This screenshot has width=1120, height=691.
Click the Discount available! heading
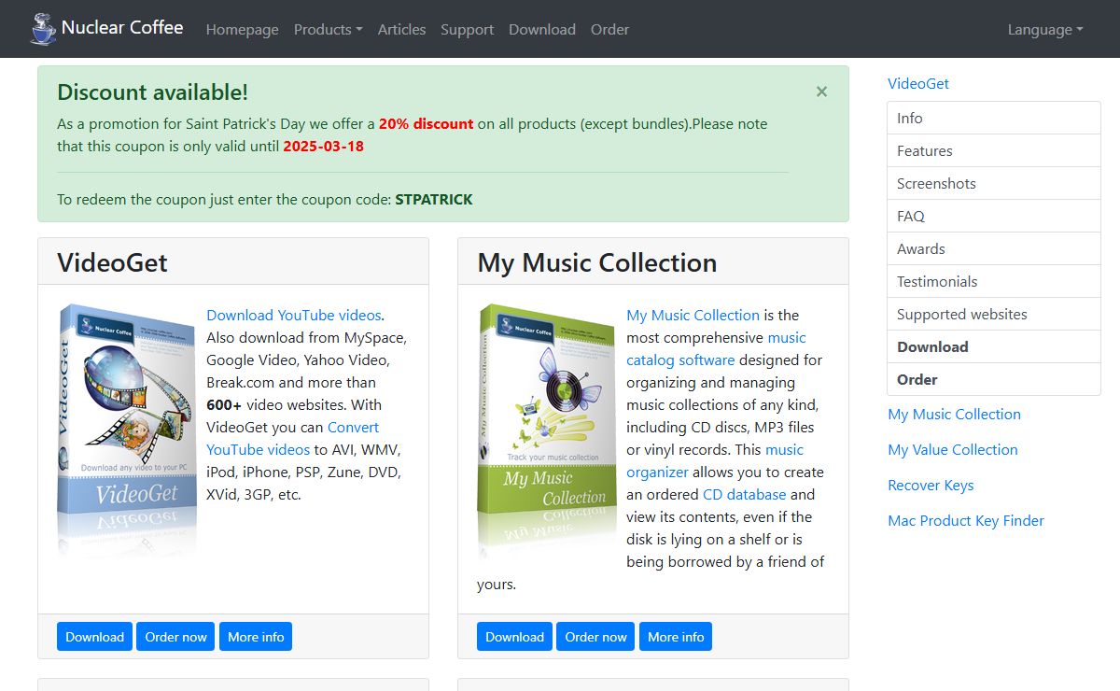pyautogui.click(x=153, y=92)
